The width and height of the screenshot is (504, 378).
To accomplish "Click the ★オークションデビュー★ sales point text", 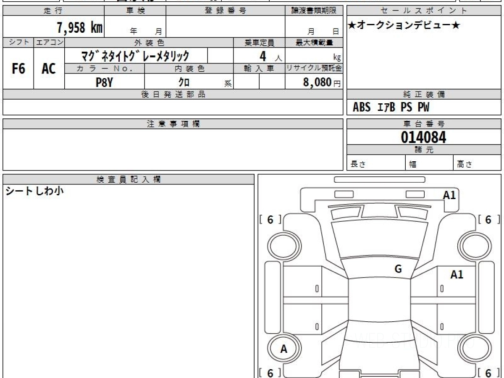I will pos(404,26).
